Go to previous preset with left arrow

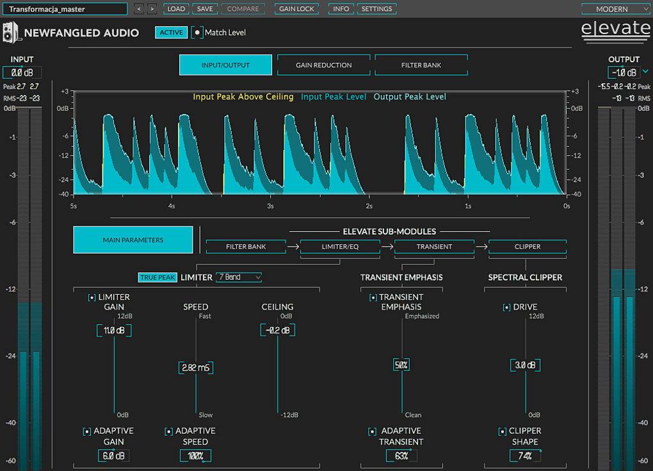[x=139, y=9]
